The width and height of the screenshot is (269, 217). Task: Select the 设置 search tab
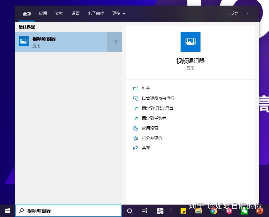76,13
